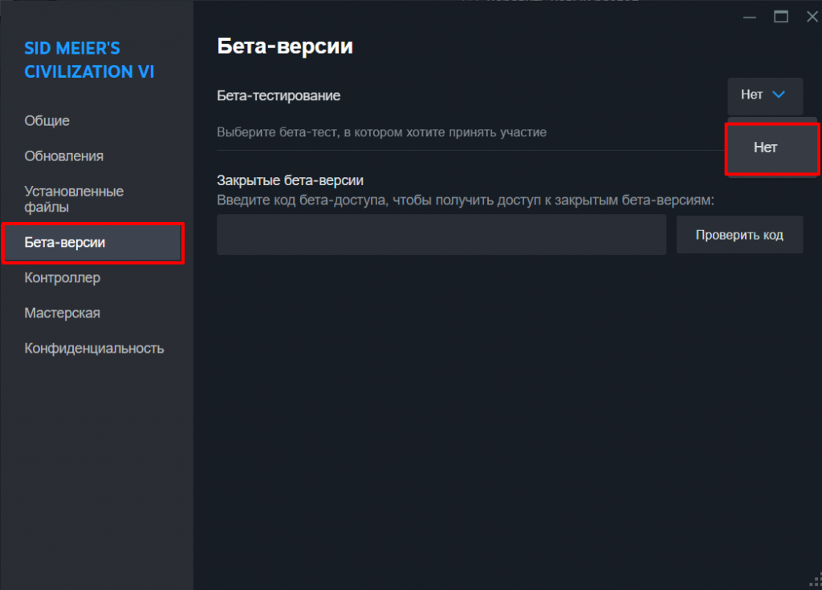Select Установленные файлы section
822x590 pixels.
tap(73, 199)
